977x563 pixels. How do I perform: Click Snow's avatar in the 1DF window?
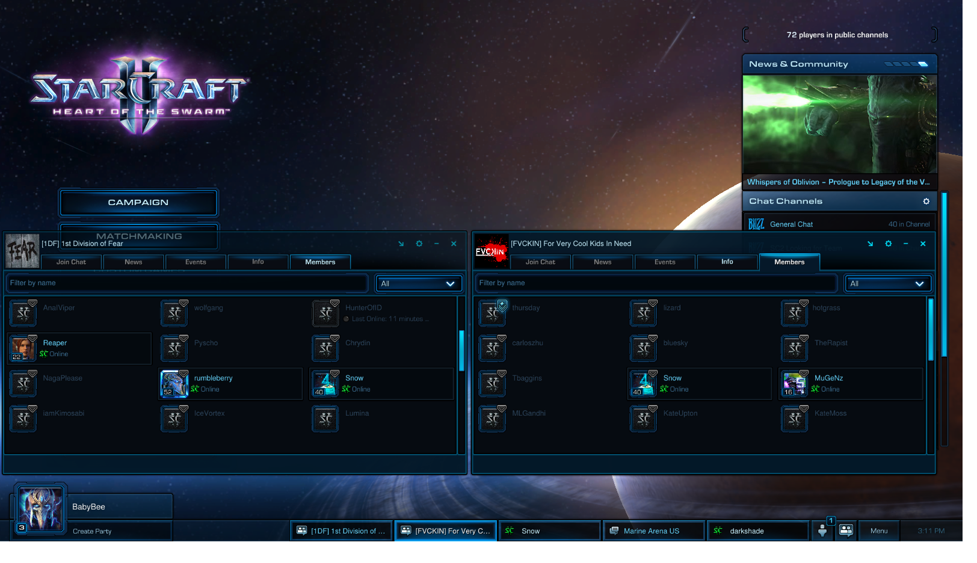[325, 384]
